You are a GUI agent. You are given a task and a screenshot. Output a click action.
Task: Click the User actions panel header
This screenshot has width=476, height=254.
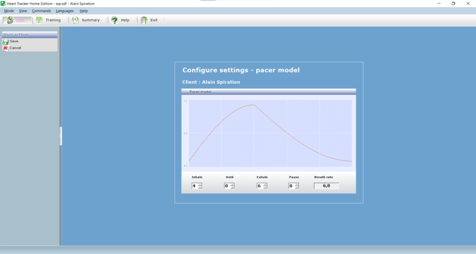29,35
